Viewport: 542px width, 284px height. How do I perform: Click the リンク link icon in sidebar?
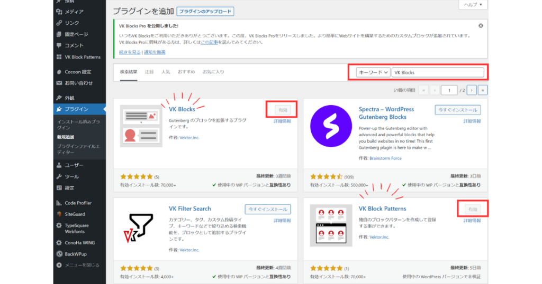coord(59,23)
